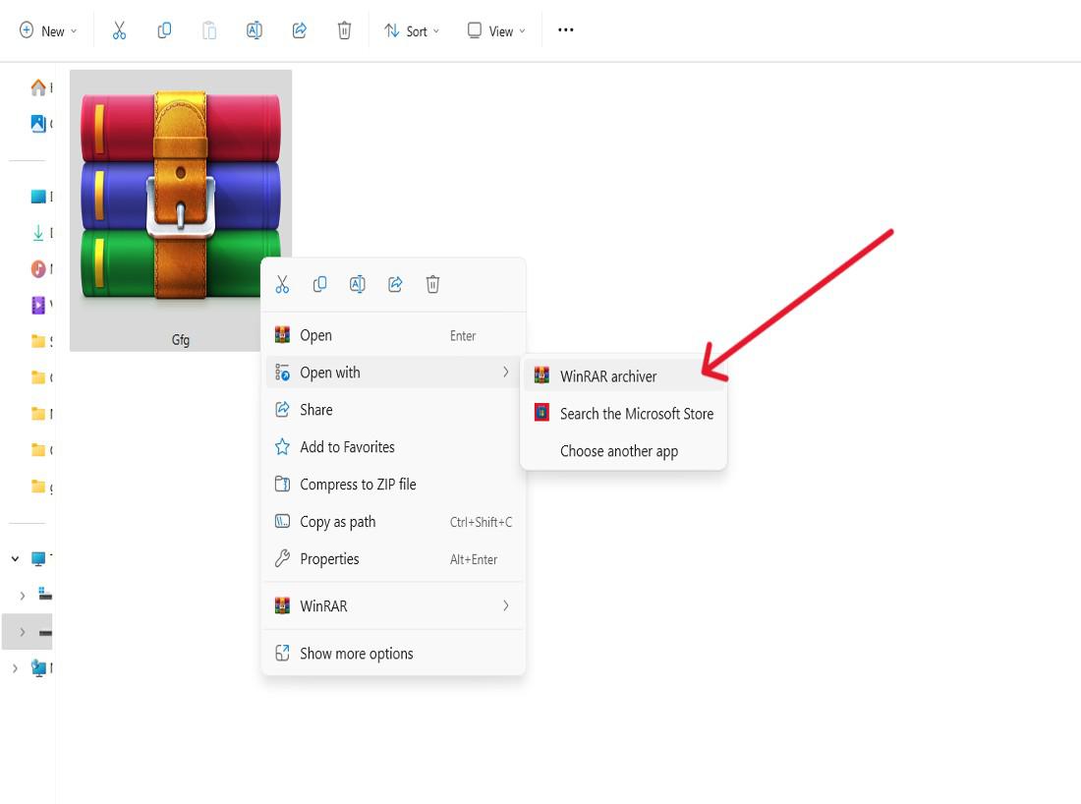This screenshot has height=804, width=1081.
Task: Click the Delete trash icon in the top toolbar
Action: click(x=344, y=30)
